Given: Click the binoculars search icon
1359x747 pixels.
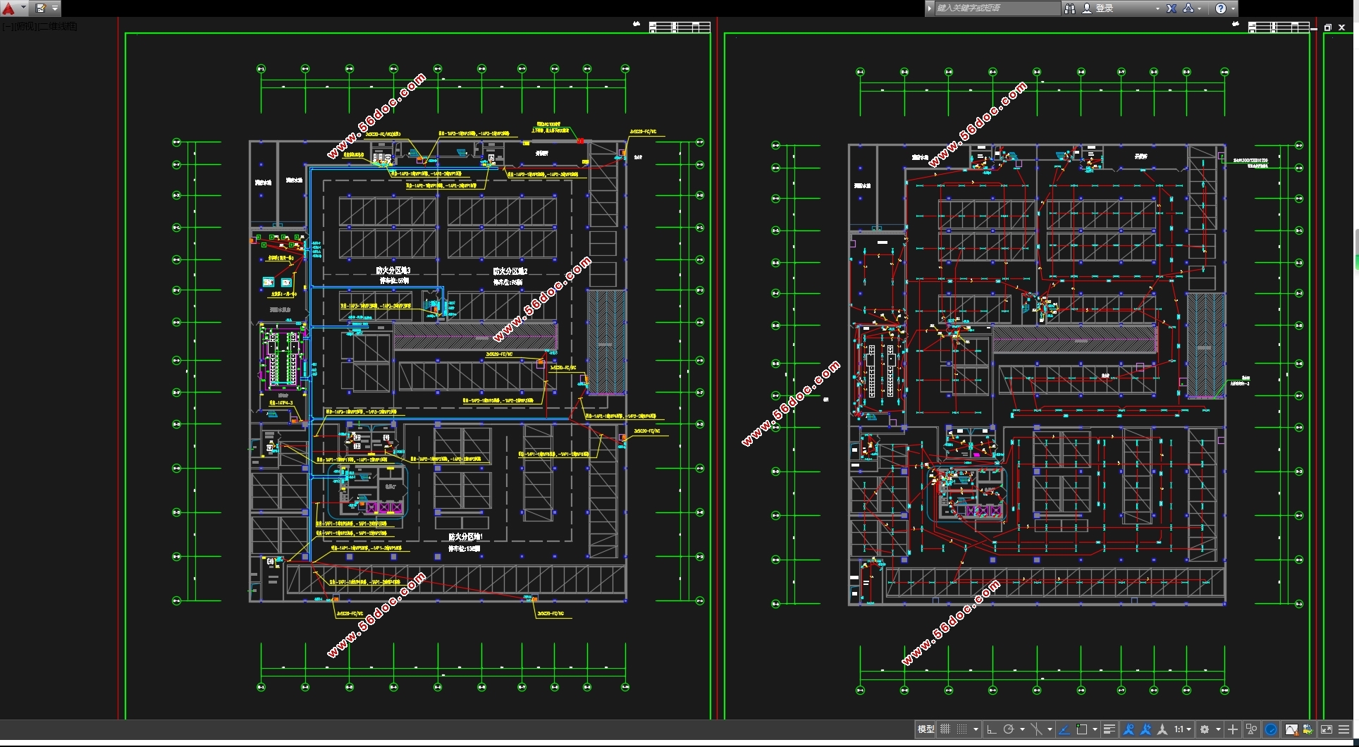Looking at the screenshot, I should pos(1070,8).
